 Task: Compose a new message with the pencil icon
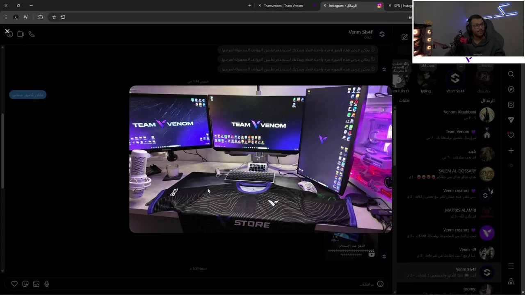(x=405, y=37)
